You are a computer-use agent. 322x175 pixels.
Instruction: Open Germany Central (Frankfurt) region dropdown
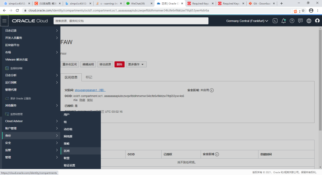tap(247, 21)
